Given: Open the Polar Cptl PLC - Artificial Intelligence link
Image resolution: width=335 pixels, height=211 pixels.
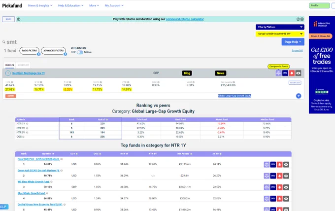Looking at the screenshot, I should point(38,159).
